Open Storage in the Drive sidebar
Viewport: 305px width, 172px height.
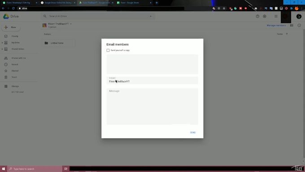[15, 86]
